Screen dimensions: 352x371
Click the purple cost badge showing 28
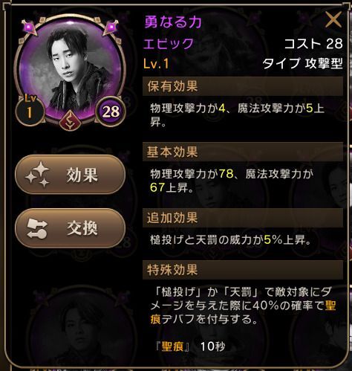click(111, 112)
